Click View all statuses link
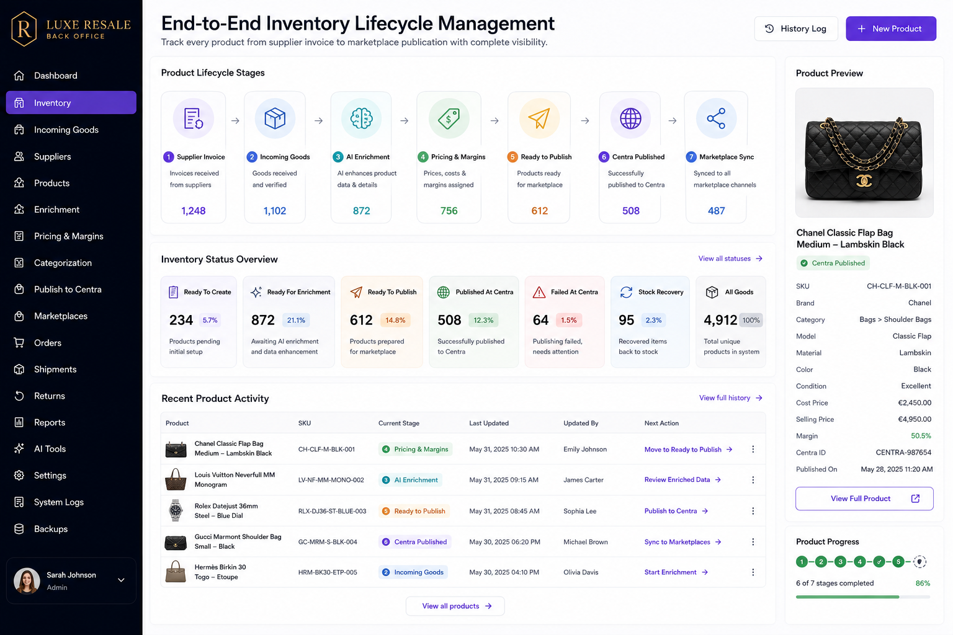 click(730, 259)
